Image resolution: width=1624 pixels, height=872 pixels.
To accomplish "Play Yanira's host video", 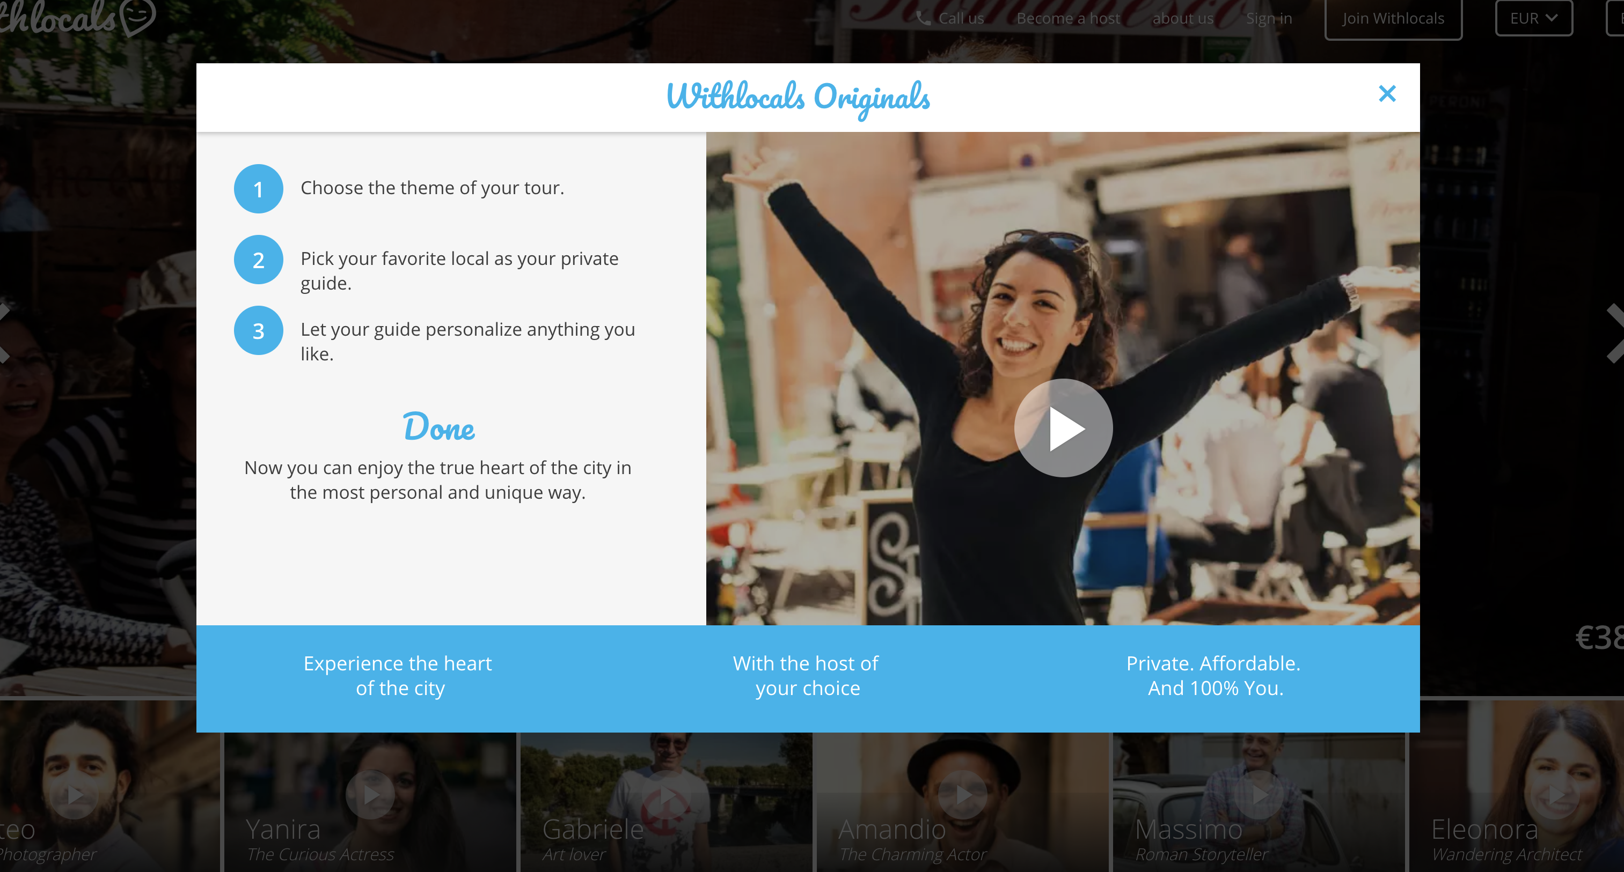I will (371, 795).
